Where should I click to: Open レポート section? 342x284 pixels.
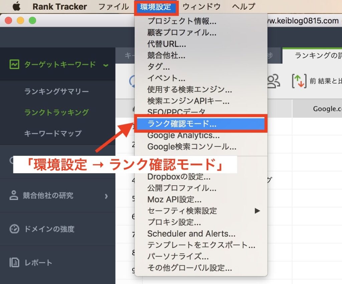[x=38, y=263]
